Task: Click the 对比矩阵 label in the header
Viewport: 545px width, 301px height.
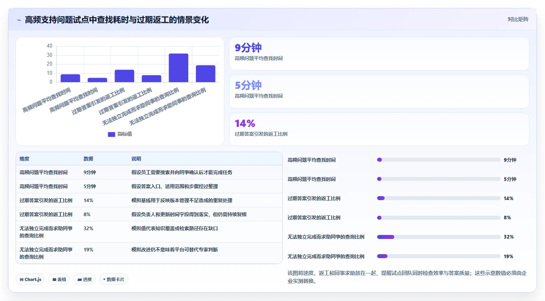Action: [x=518, y=19]
